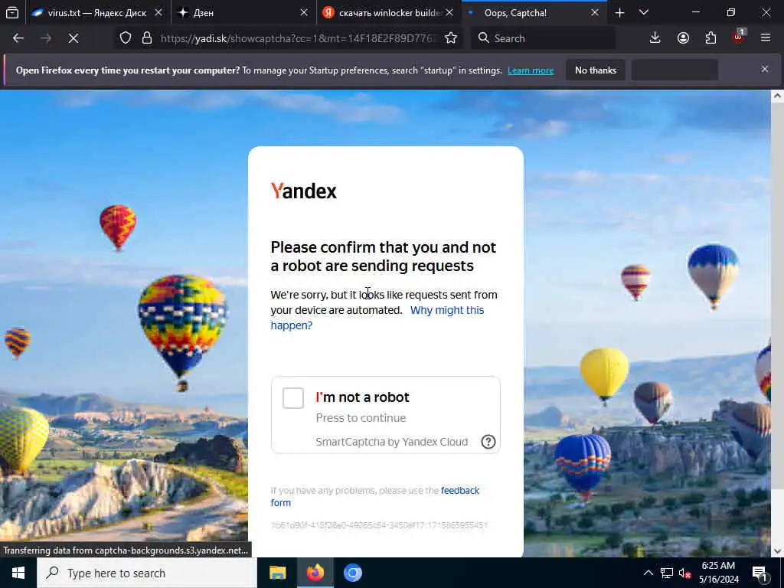Image resolution: width=784 pixels, height=588 pixels.
Task: Click the "No thanks" button
Action: tap(596, 70)
